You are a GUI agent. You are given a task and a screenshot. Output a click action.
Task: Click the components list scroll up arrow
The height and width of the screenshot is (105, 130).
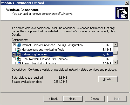(115, 45)
